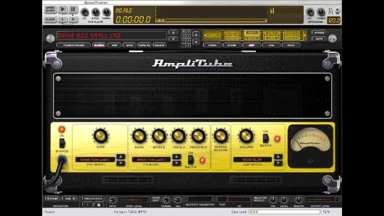Switch to the Amp module tab

251,46
